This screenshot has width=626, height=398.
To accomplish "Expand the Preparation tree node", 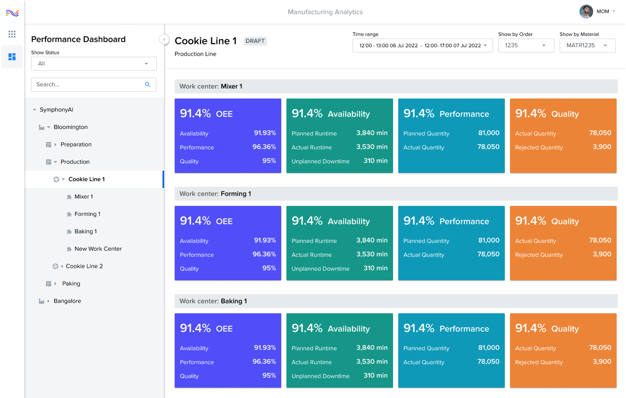I will pos(55,144).
